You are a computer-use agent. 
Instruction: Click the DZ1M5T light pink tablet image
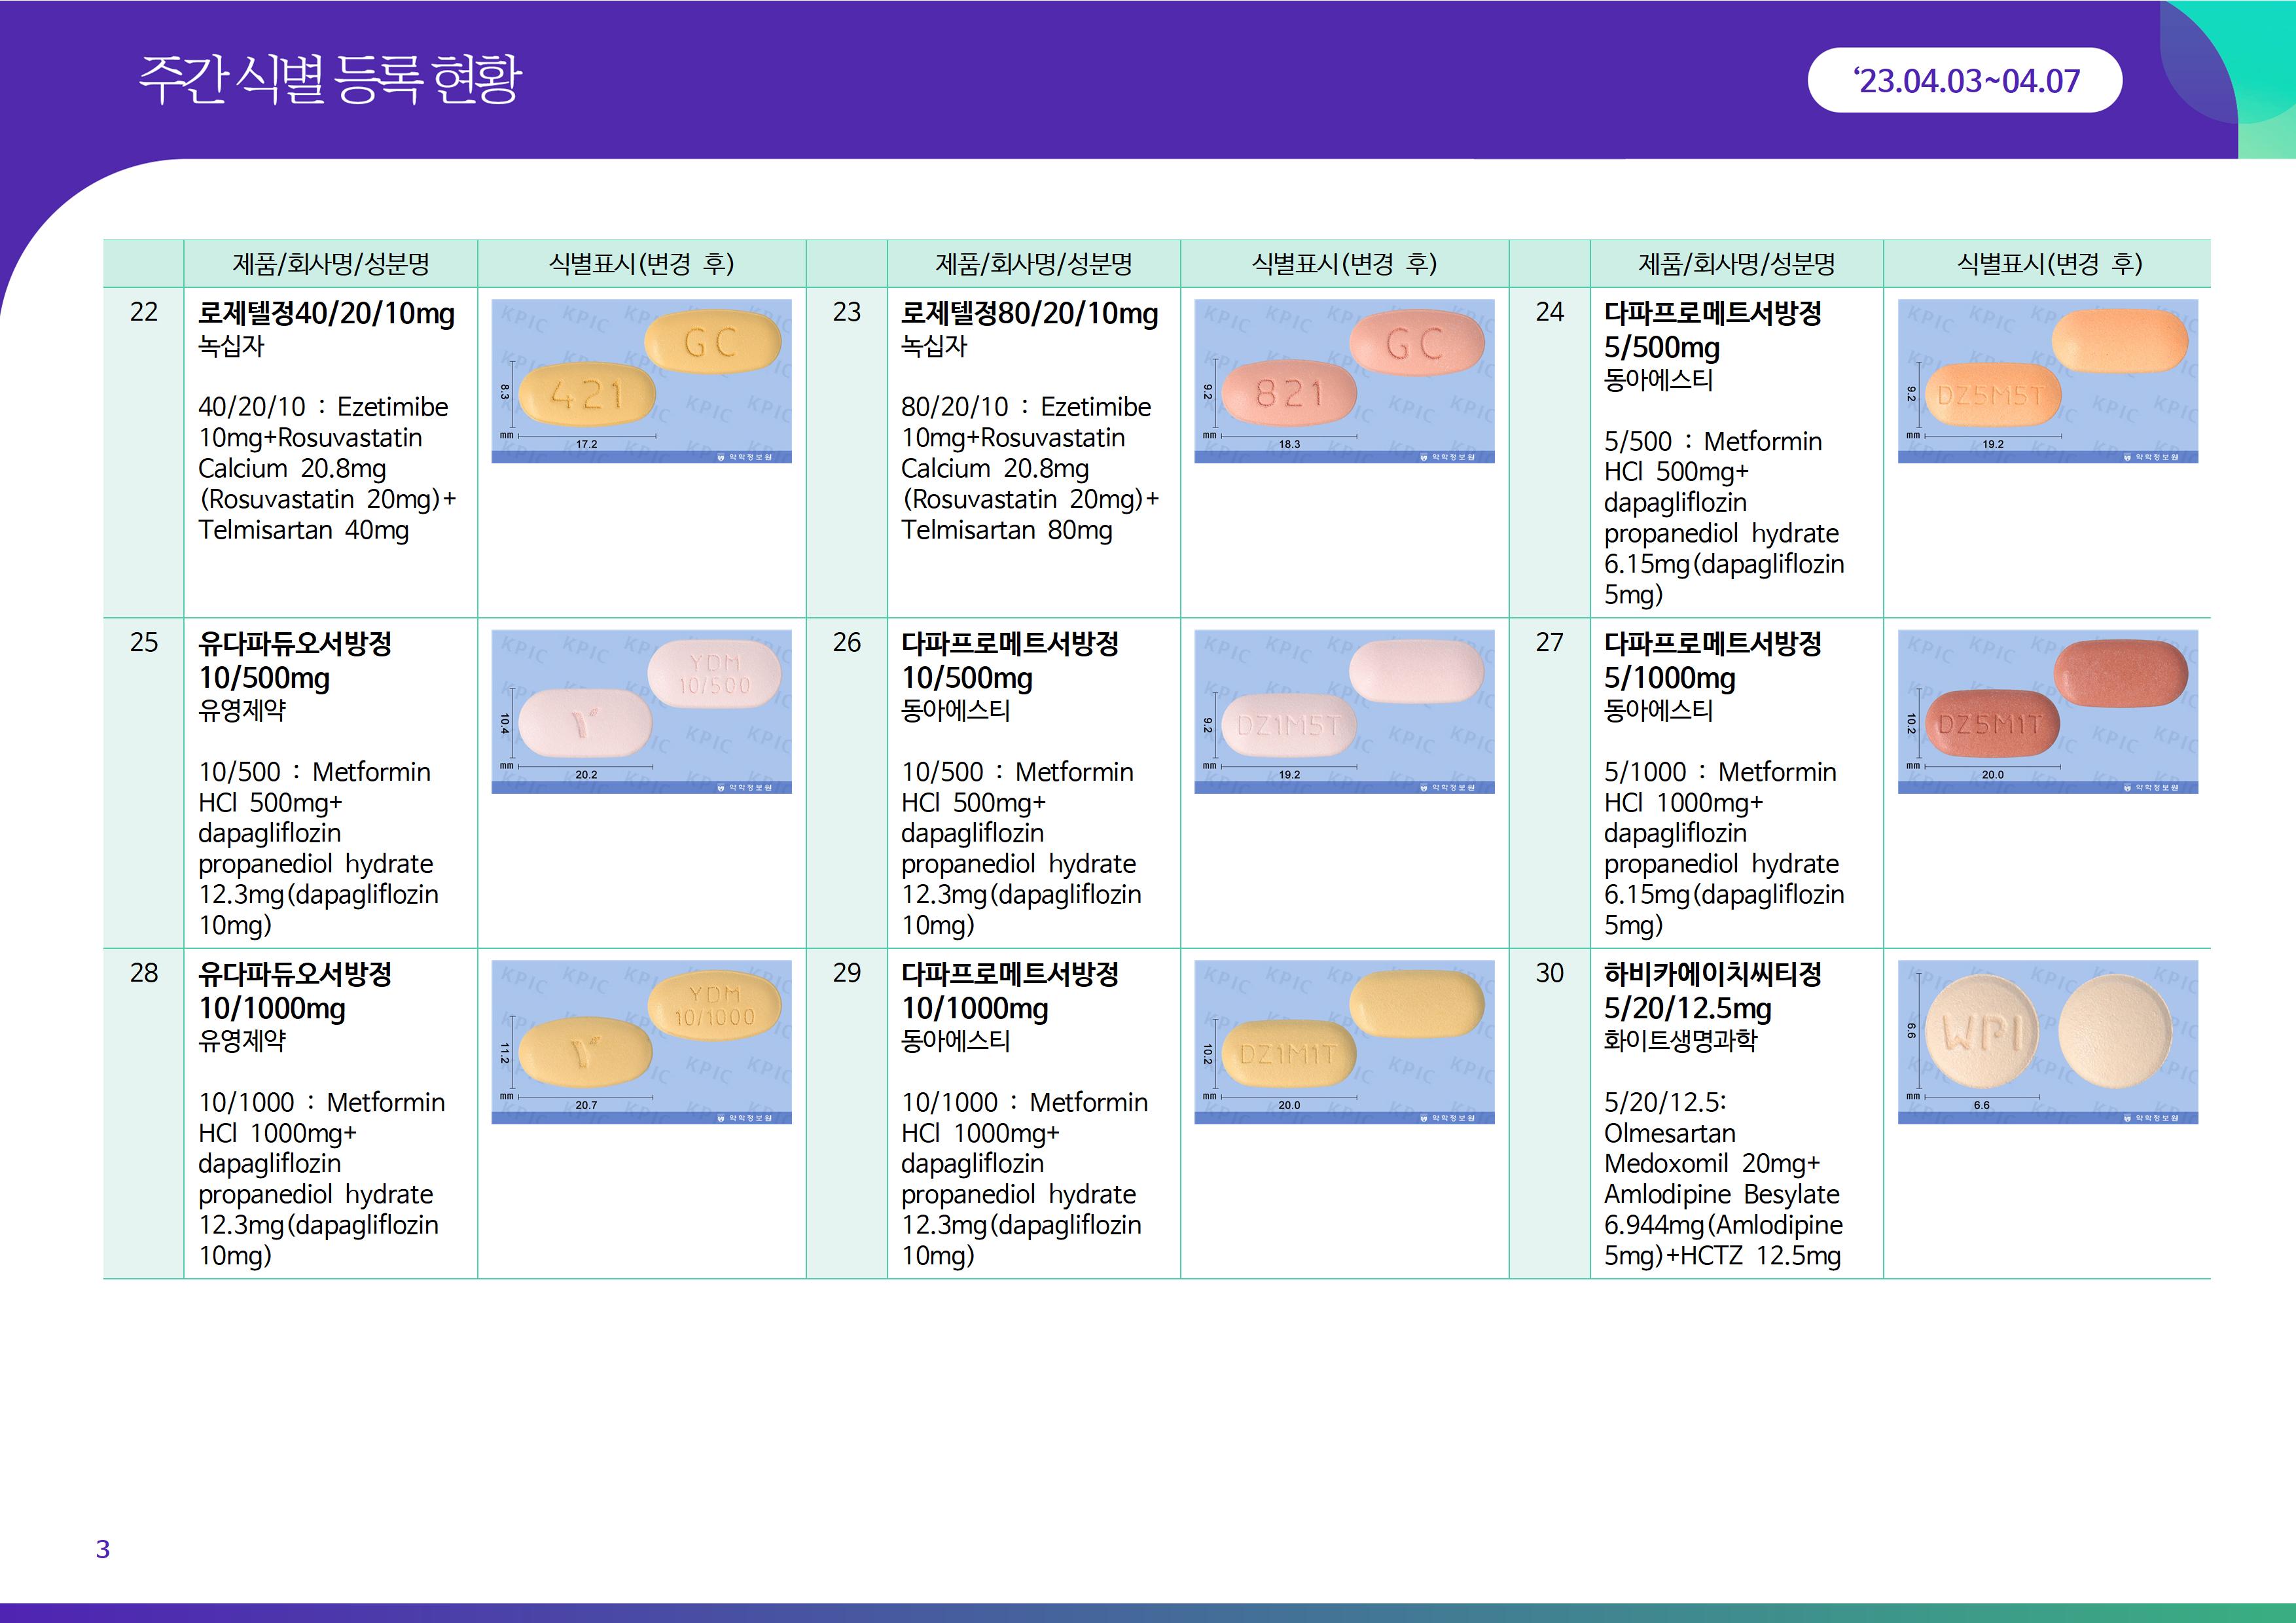coord(1343,711)
